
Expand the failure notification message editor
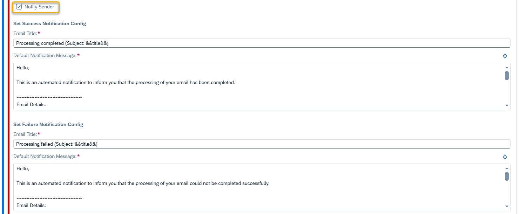pos(505,157)
